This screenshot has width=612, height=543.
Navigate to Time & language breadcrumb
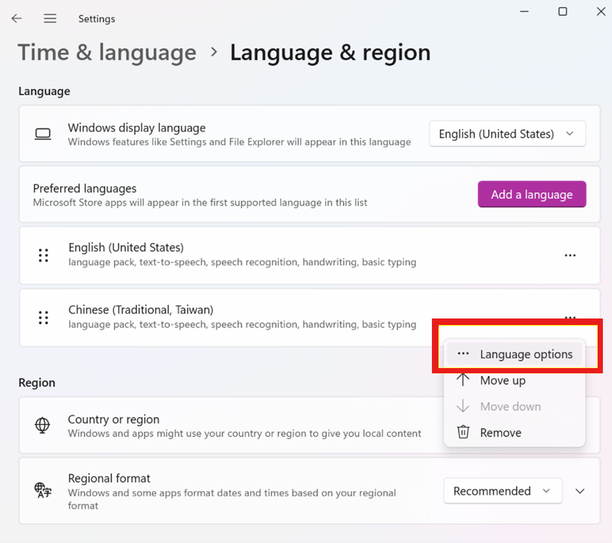pos(107,52)
